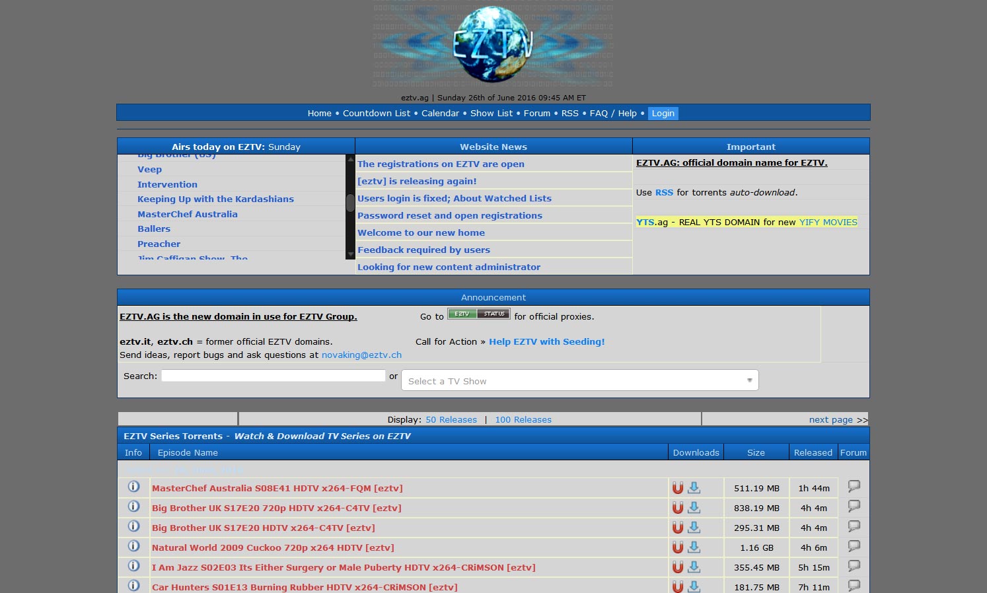987x593 pixels.
Task: Open forum comments for MasterChef Australia S08E41
Action: [854, 487]
